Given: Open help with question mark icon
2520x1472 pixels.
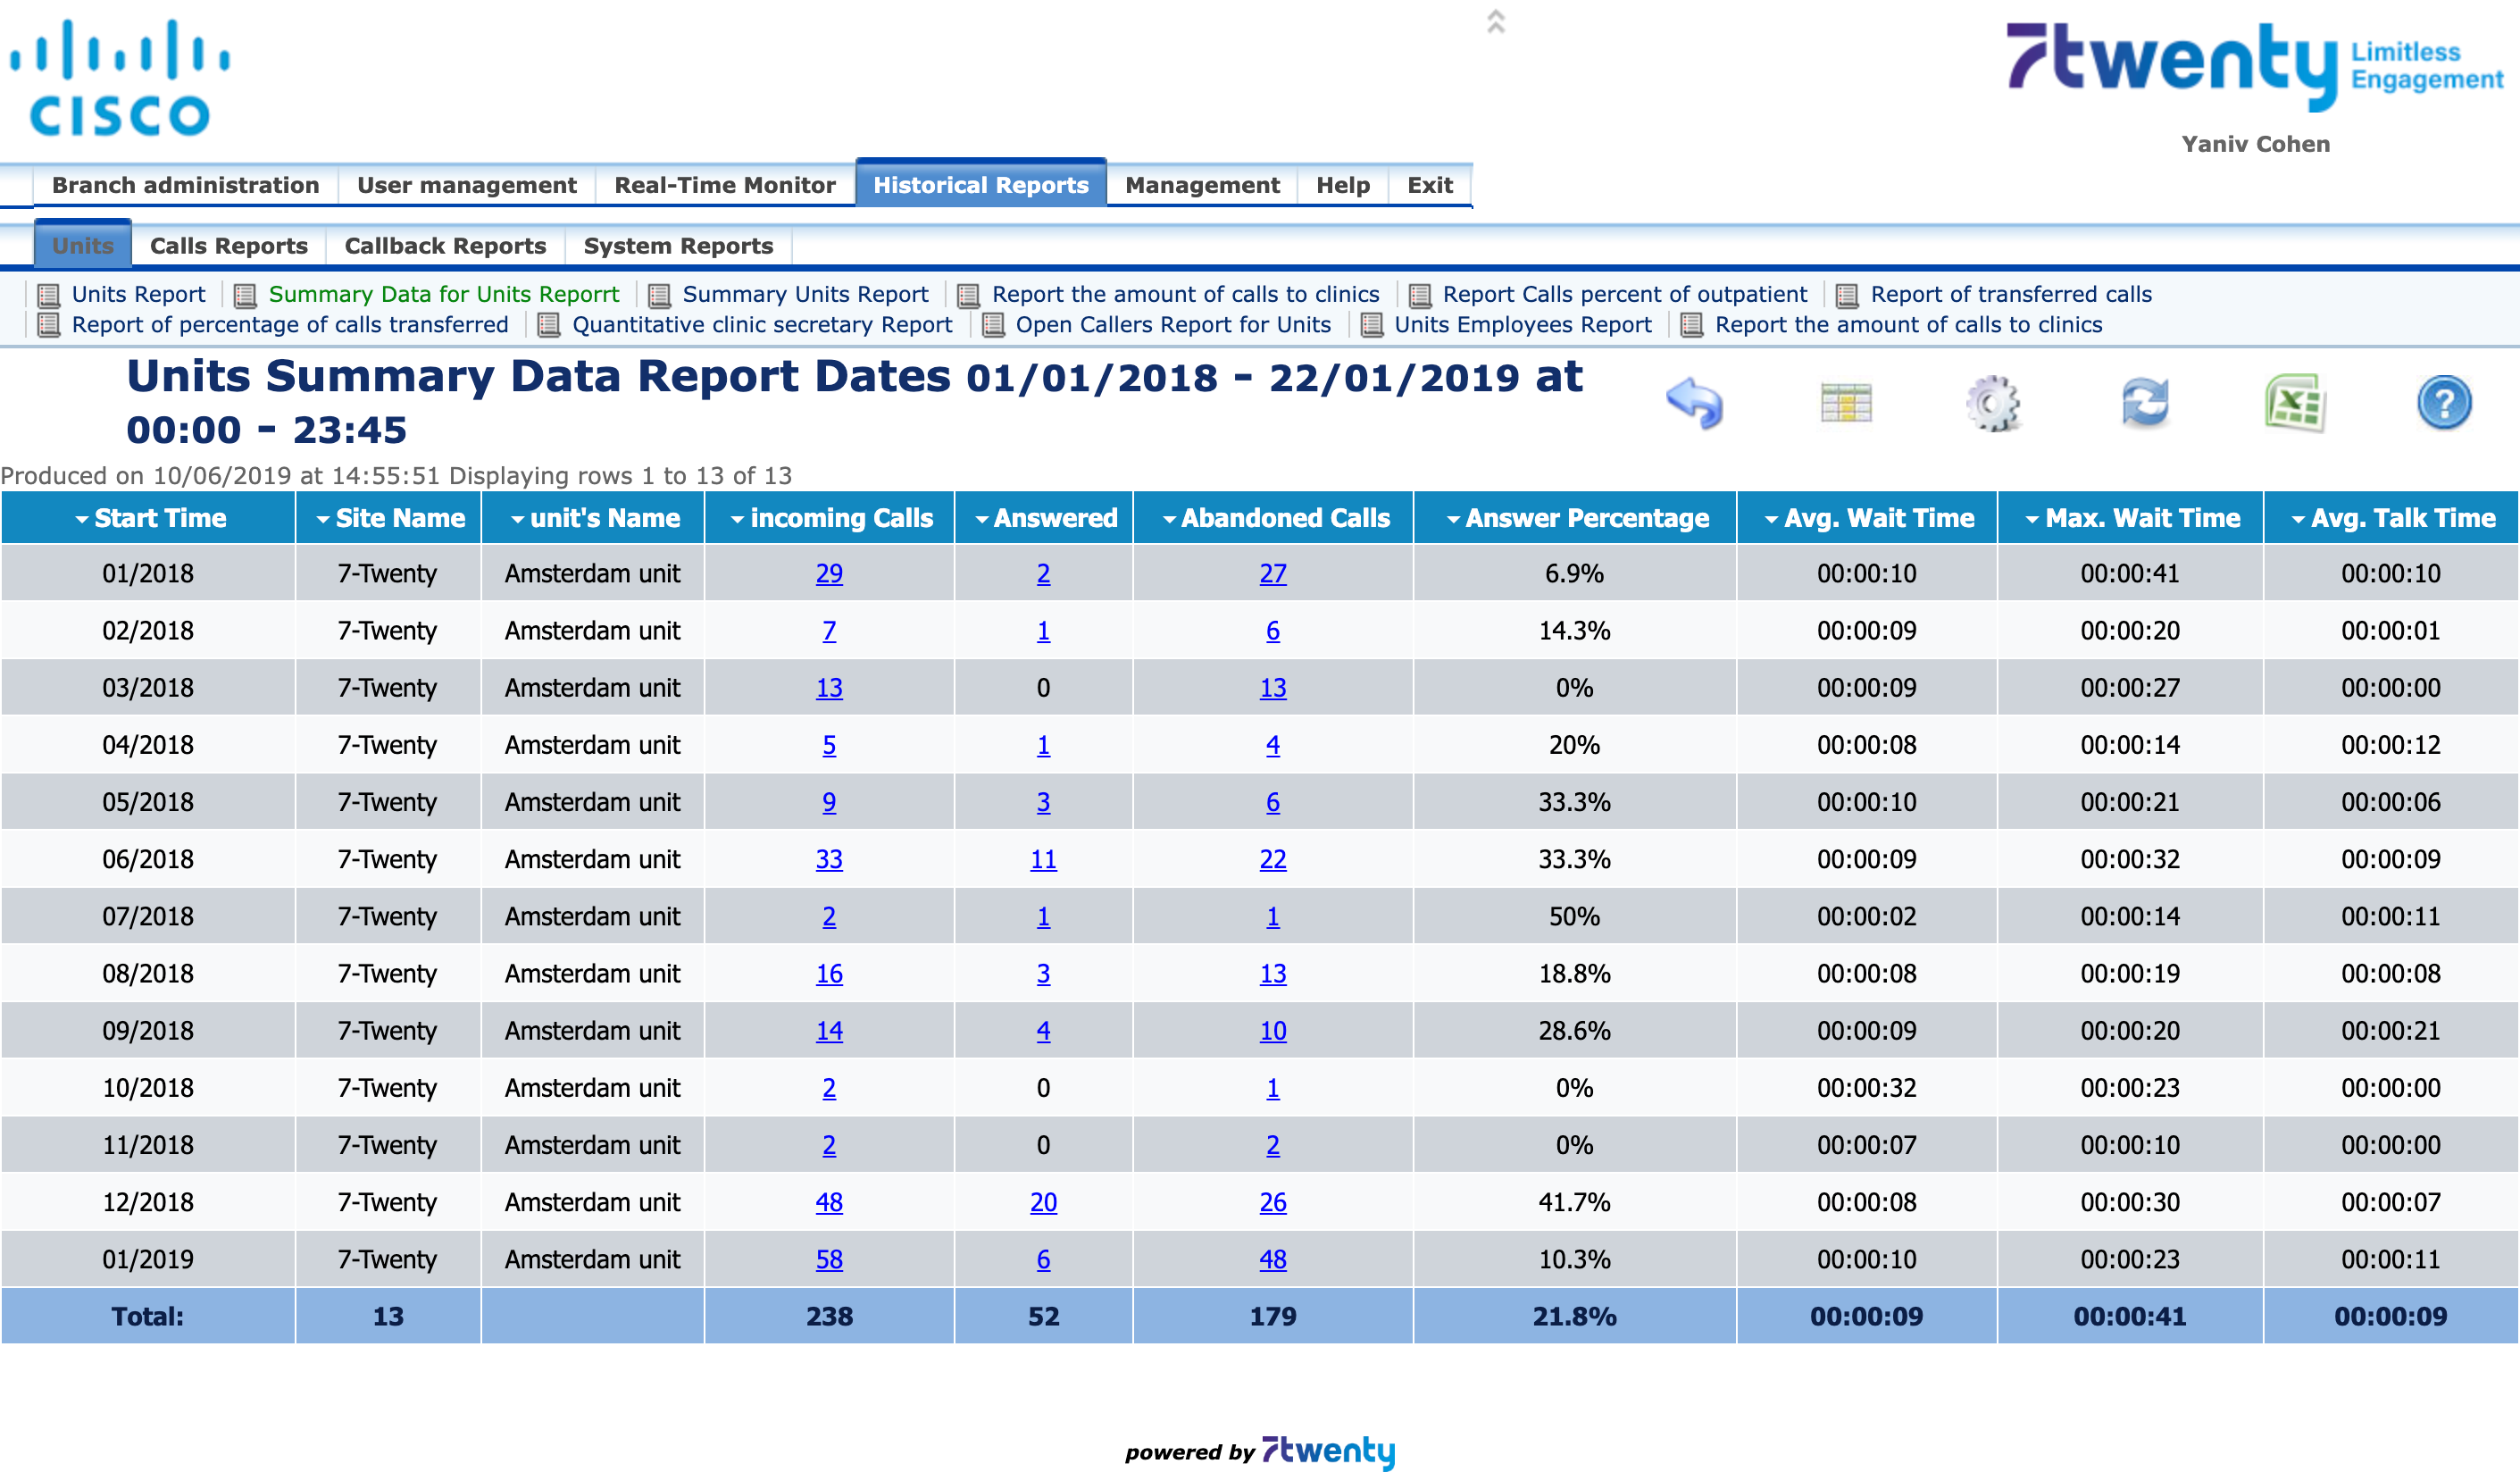Looking at the screenshot, I should point(2443,404).
